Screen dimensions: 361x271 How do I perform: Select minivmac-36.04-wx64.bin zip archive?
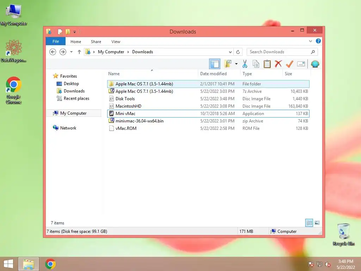click(208, 121)
